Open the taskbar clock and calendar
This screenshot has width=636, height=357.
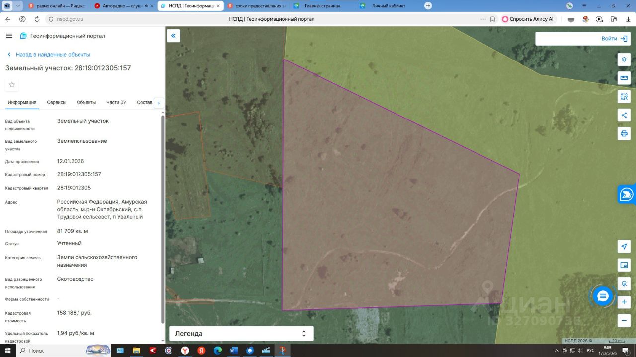[x=607, y=351]
